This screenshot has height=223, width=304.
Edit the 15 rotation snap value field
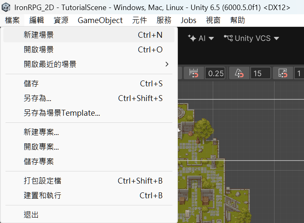click(x=260, y=73)
